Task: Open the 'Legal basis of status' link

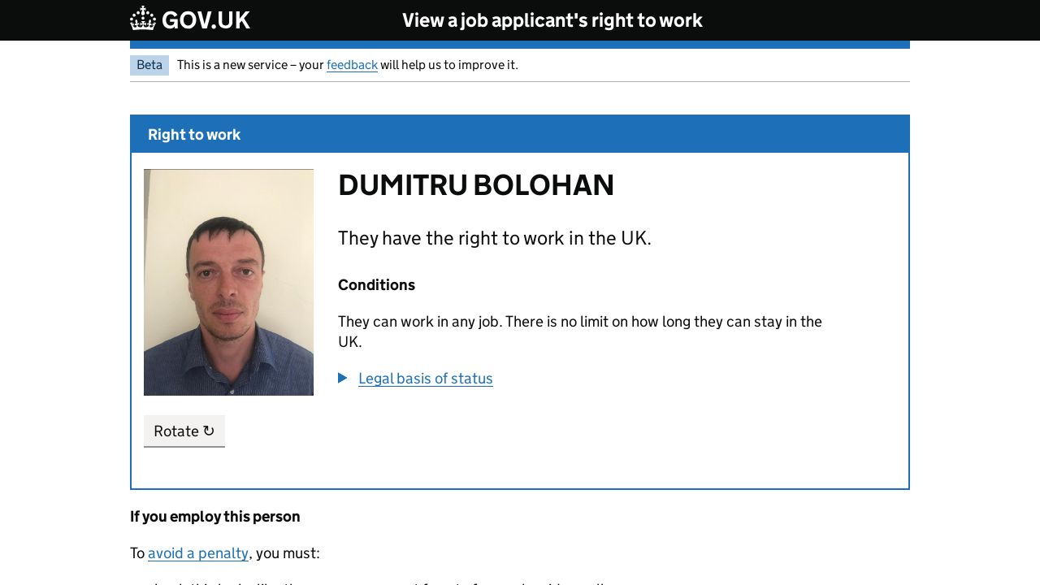Action: (x=425, y=379)
